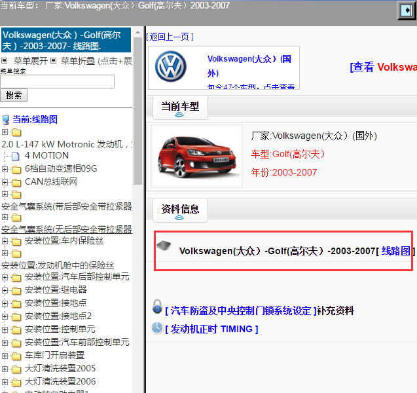417x393 pixels.
Task: Open Volkswagen(大众)(国外) brand link
Action: tap(249, 66)
